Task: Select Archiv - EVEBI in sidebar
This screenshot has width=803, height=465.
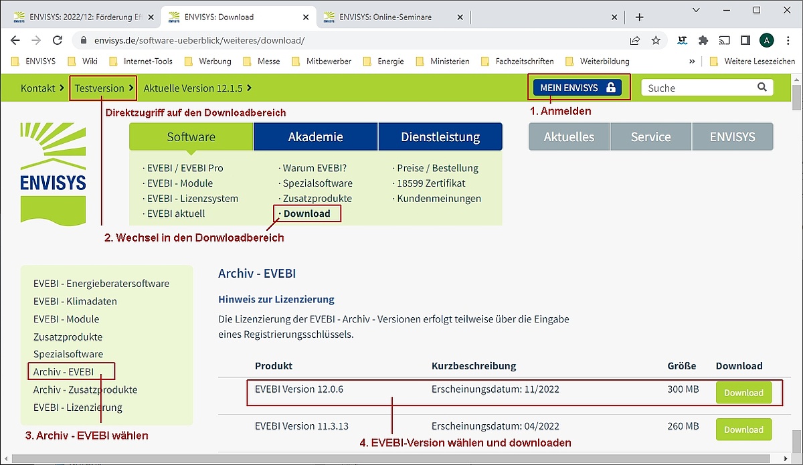Action: [64, 372]
